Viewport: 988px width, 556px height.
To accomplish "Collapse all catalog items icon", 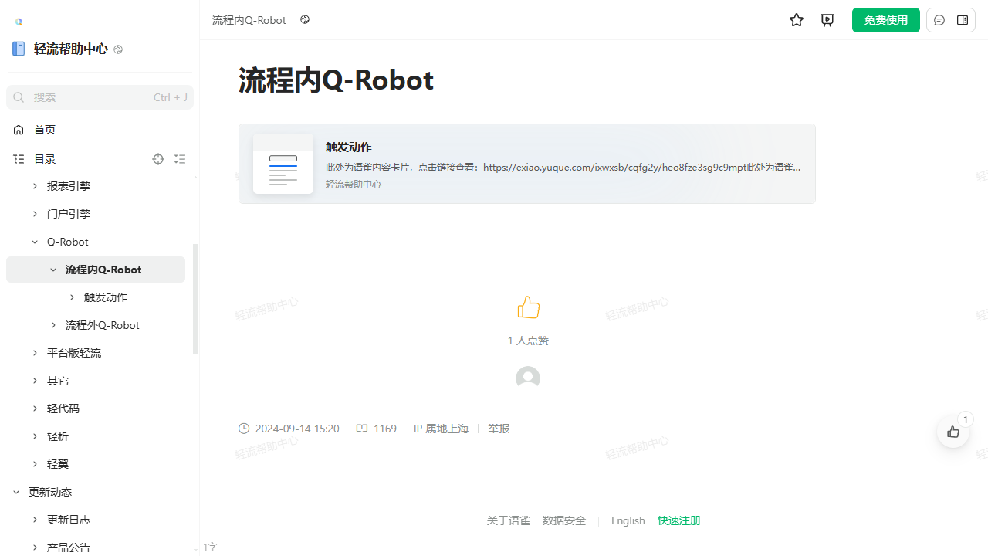I will [180, 159].
